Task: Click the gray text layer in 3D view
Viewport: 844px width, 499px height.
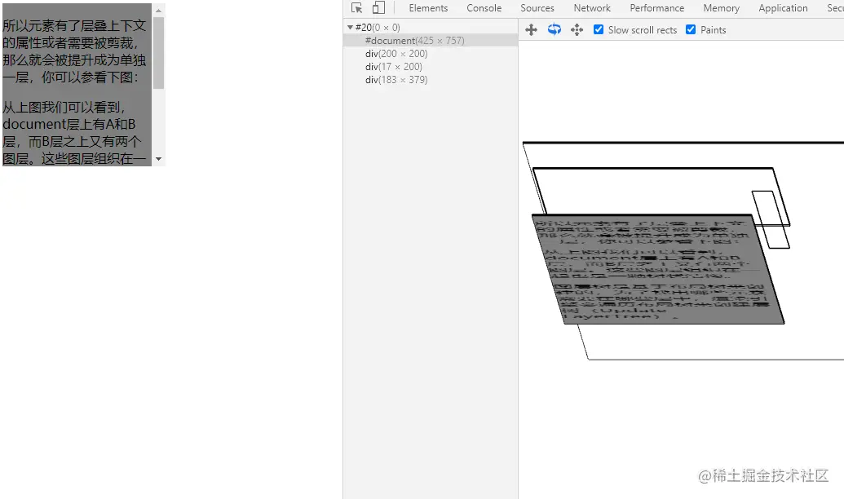Action: (x=658, y=269)
